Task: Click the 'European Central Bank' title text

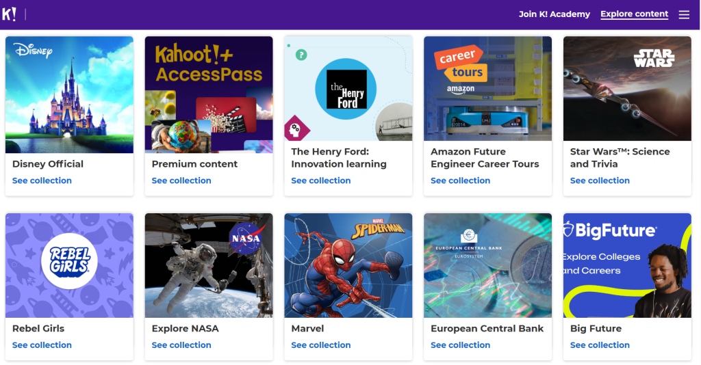Action: (x=487, y=329)
